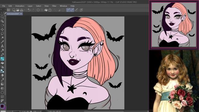Expand the dropdown arrow beside the Save icon
Viewport: 199px width, 112px height.
[25, 10]
